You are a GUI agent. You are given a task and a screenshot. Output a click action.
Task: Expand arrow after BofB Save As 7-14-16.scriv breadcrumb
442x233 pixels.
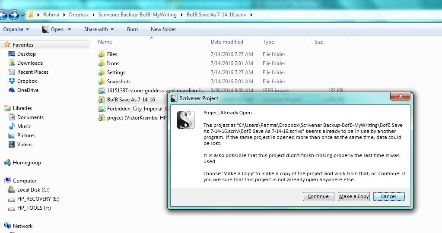click(x=251, y=15)
